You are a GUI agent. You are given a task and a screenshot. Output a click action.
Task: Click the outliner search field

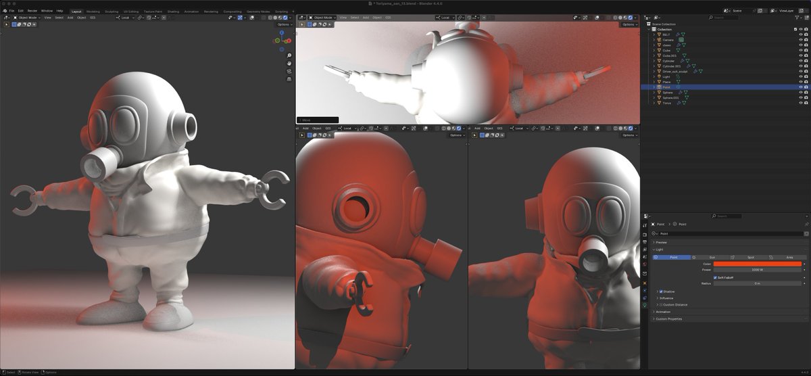pos(723,17)
